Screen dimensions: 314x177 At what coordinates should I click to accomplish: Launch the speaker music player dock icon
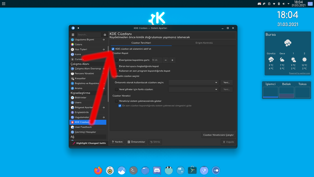110,170
